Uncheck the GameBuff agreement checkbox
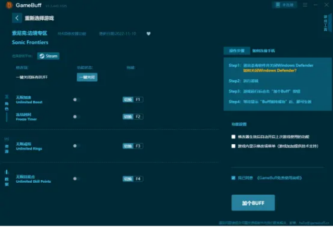The image size is (333, 227). [234, 178]
